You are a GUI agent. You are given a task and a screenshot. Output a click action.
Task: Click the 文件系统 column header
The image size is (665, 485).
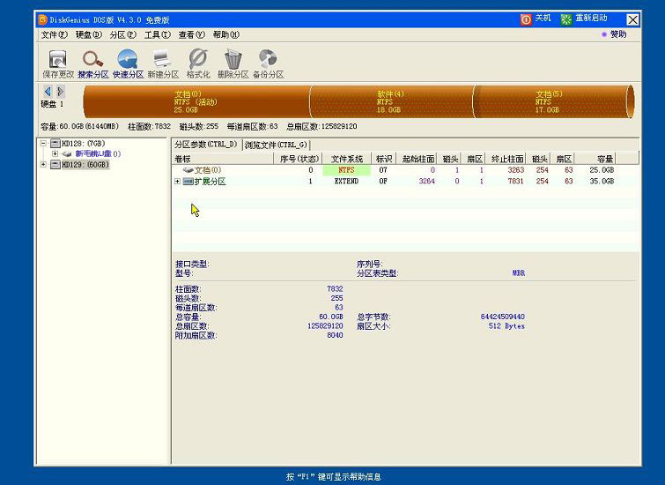click(x=346, y=159)
